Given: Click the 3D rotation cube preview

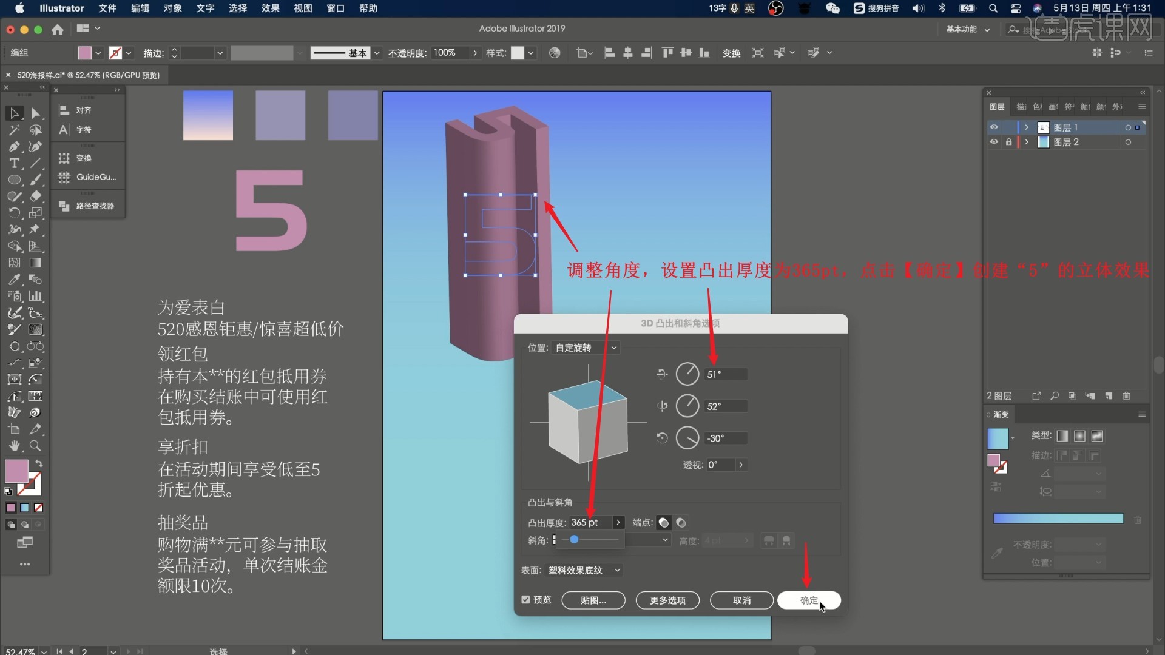Looking at the screenshot, I should [x=587, y=423].
